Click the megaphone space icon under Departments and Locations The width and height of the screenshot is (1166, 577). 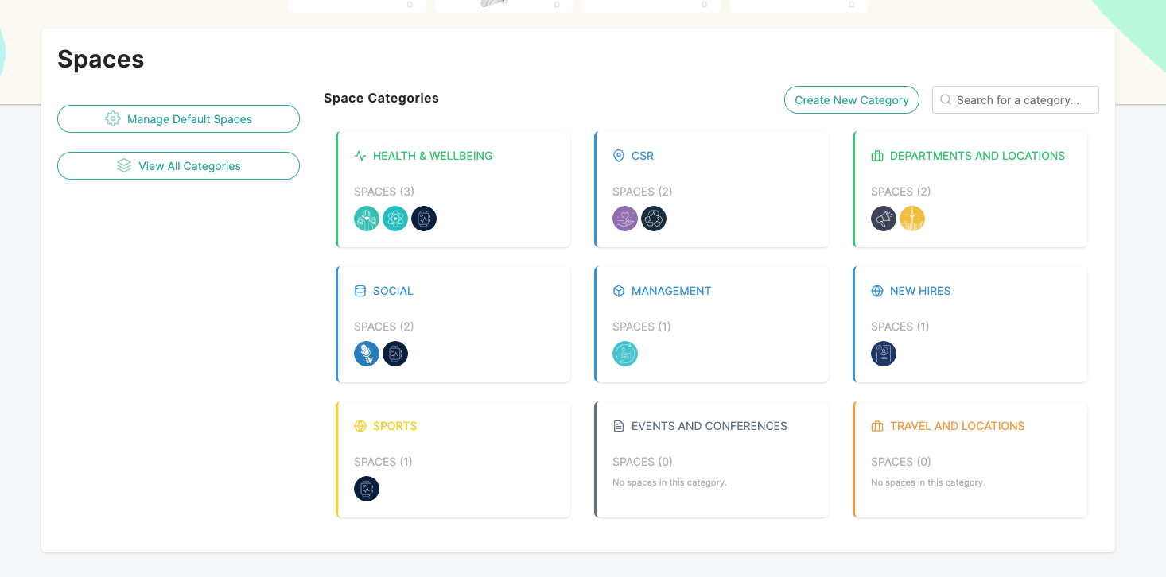click(883, 219)
